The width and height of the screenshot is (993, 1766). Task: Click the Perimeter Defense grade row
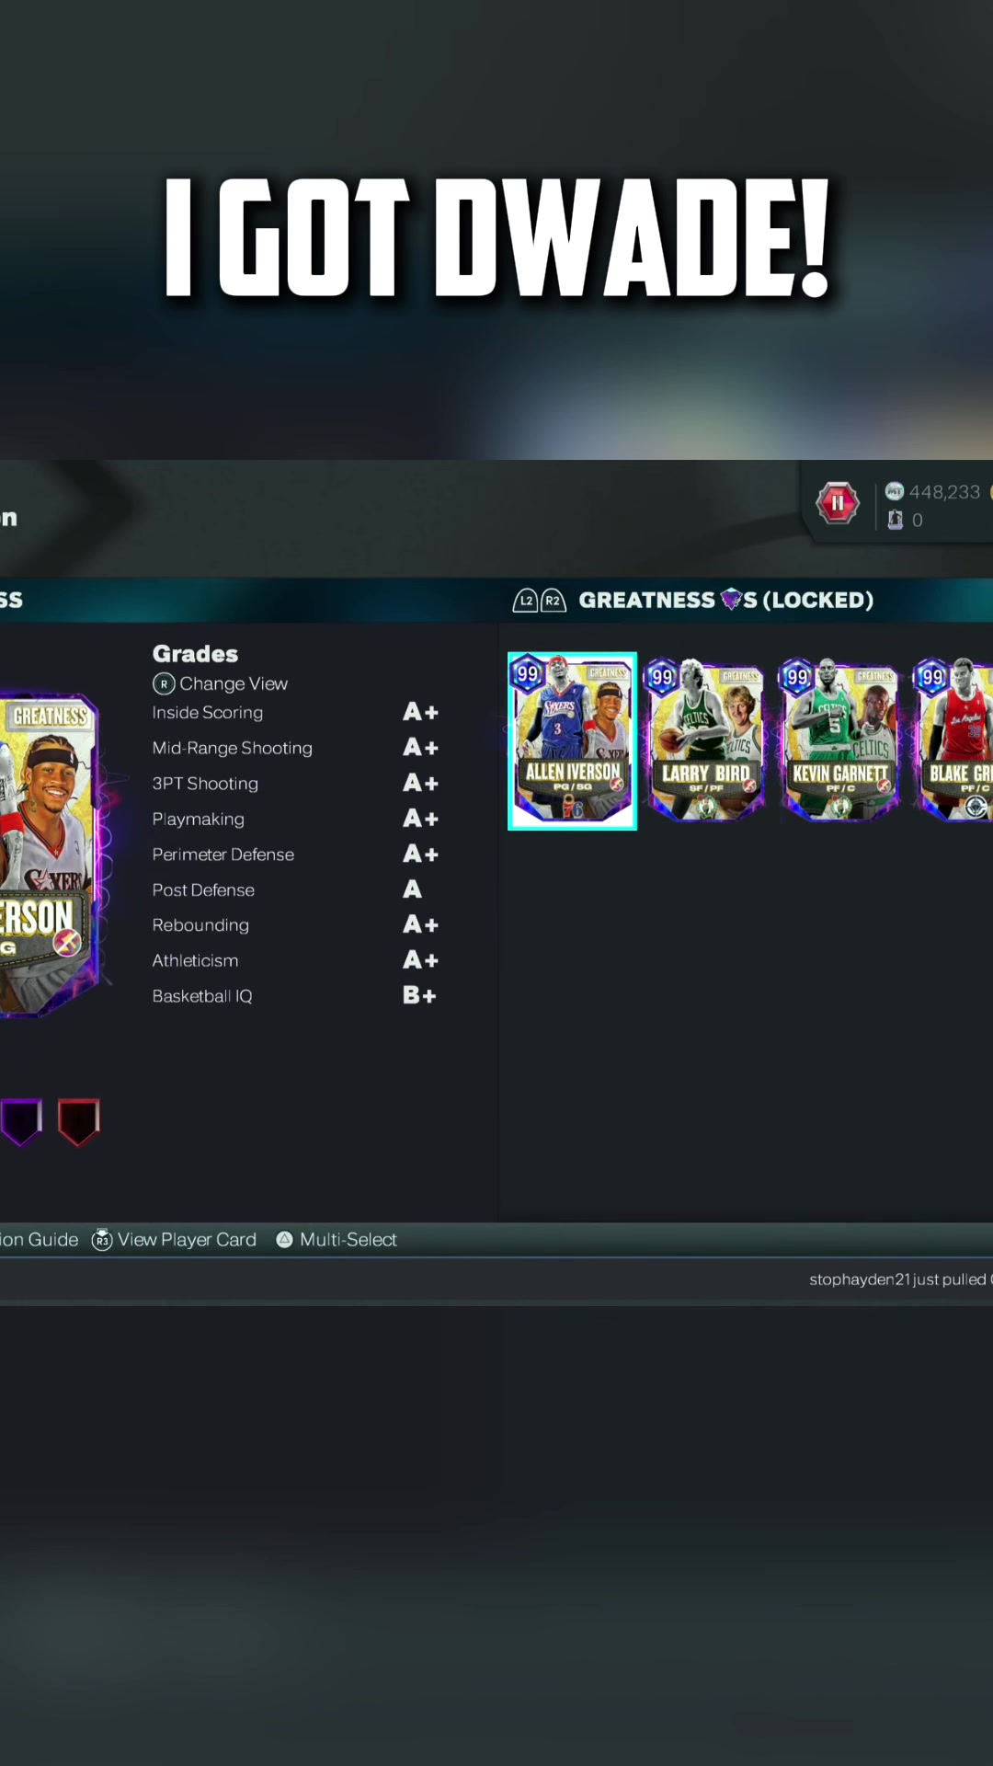(295, 854)
